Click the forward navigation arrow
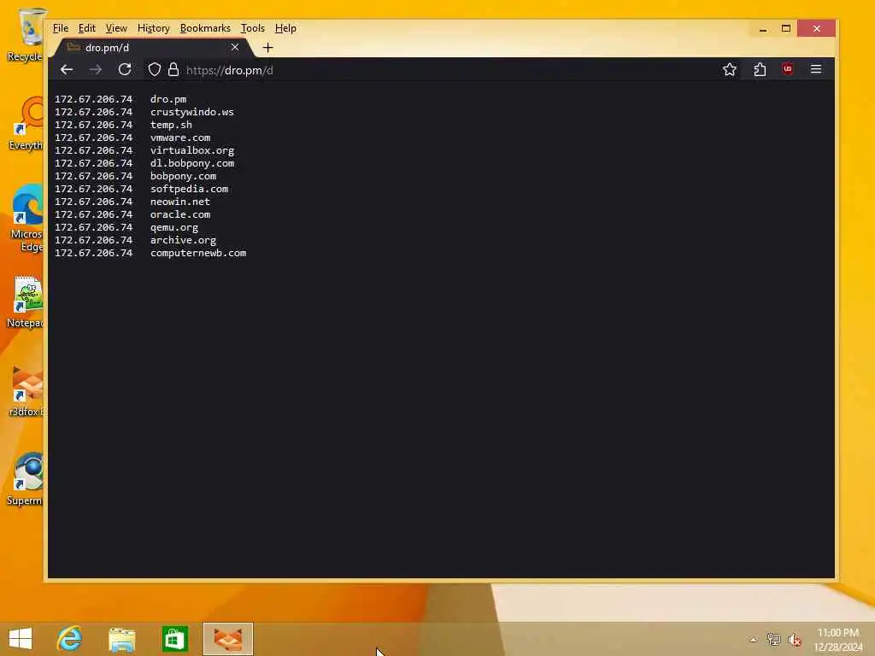875x656 pixels. pyautogui.click(x=96, y=70)
